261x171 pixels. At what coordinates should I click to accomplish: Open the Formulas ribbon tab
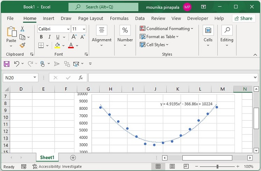[119, 18]
